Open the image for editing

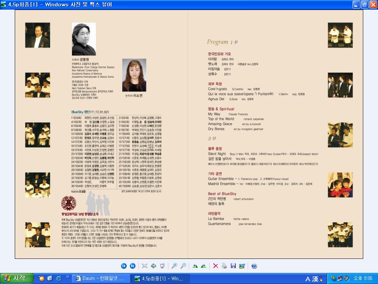tap(242, 266)
